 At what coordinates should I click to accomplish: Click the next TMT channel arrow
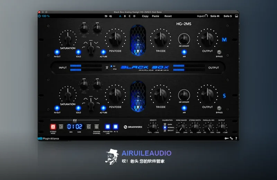pos(89,127)
